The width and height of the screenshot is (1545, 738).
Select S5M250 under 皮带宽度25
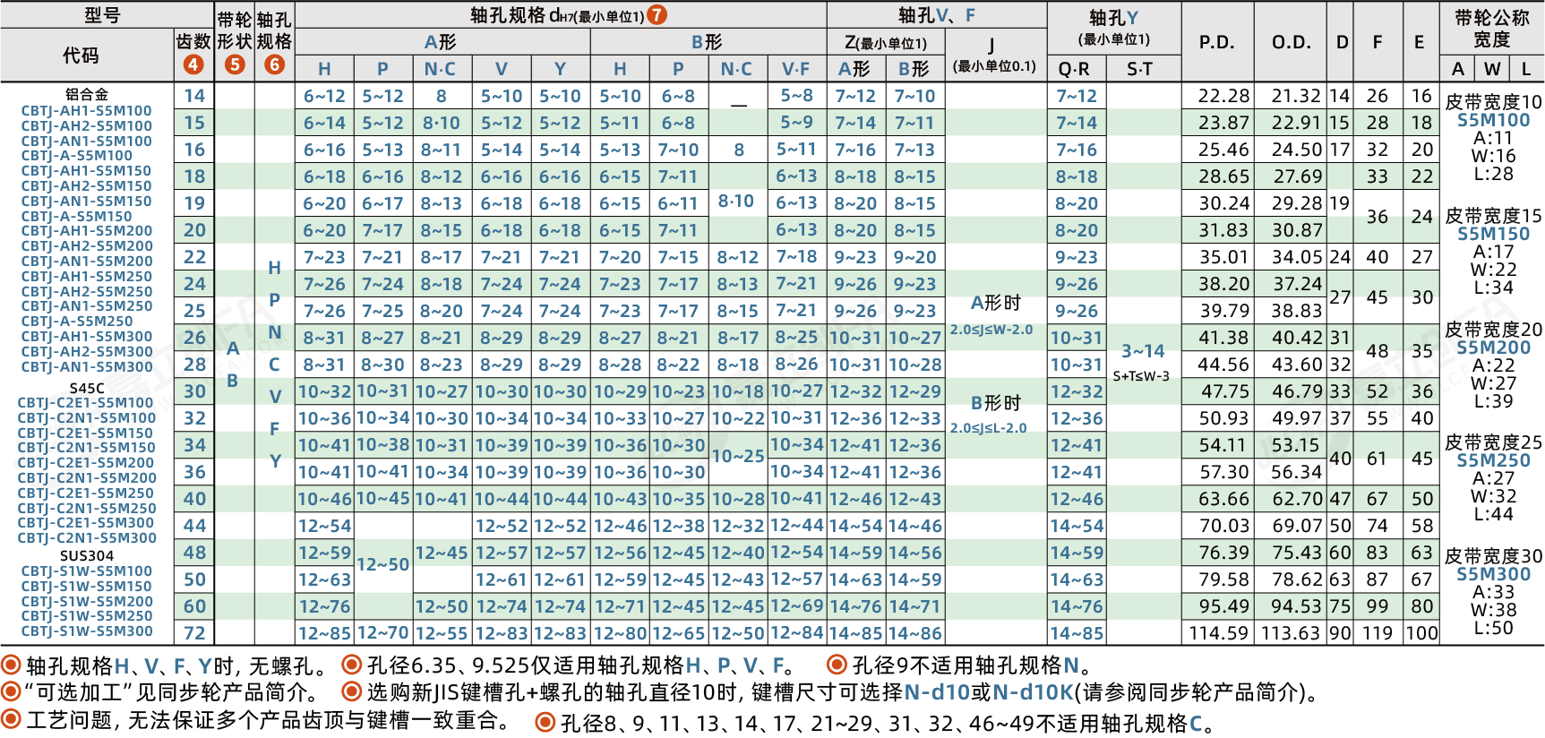click(1493, 460)
